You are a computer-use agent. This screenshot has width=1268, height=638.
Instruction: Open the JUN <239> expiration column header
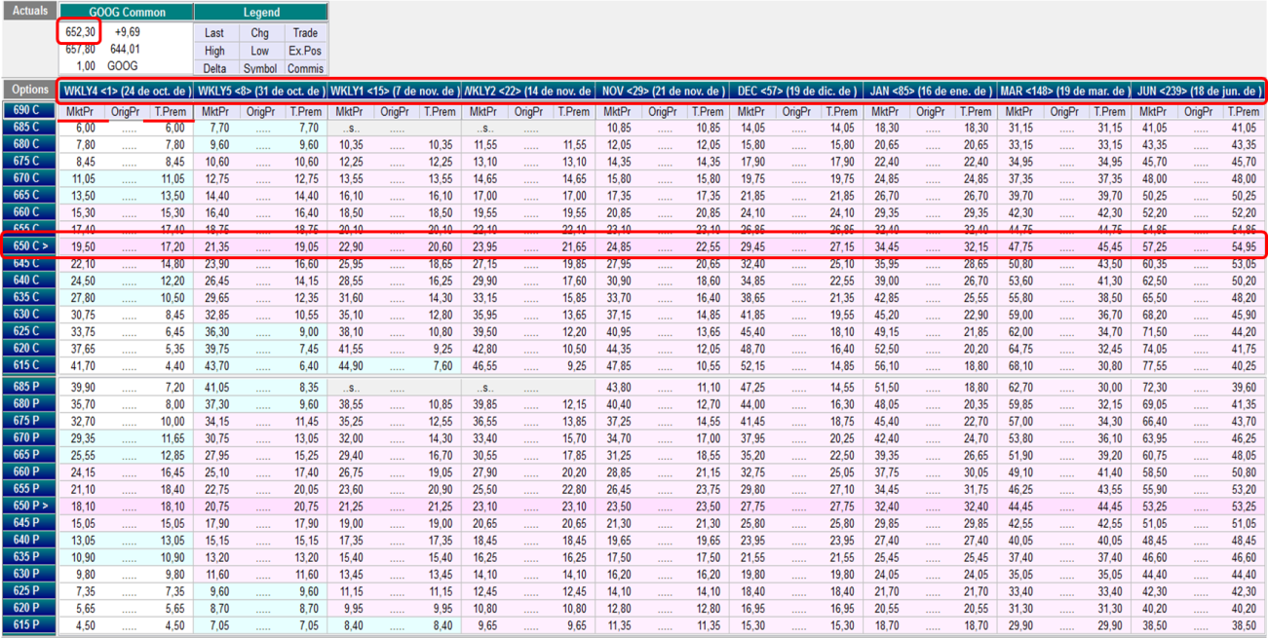click(1198, 91)
